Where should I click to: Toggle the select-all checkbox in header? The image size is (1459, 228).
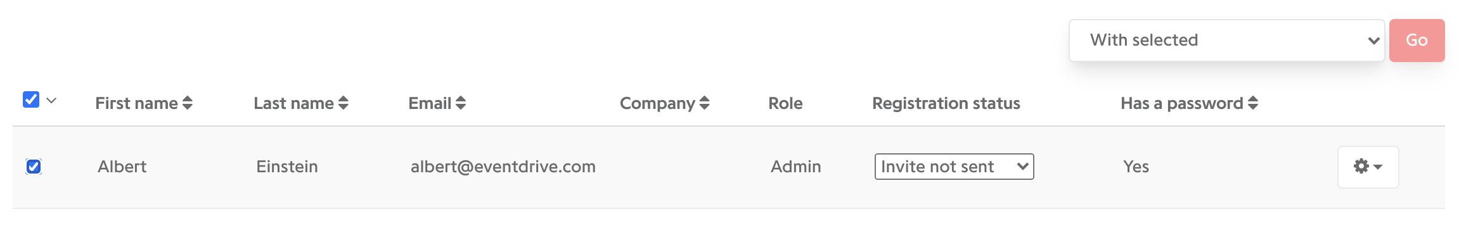coord(31,99)
